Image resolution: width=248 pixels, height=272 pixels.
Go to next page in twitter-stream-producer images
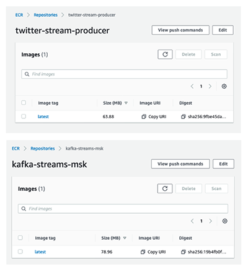210,86
